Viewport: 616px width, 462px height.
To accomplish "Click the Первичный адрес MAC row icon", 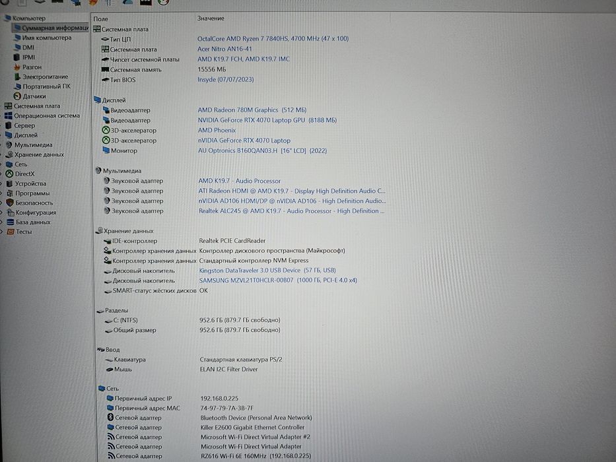I will (x=110, y=408).
